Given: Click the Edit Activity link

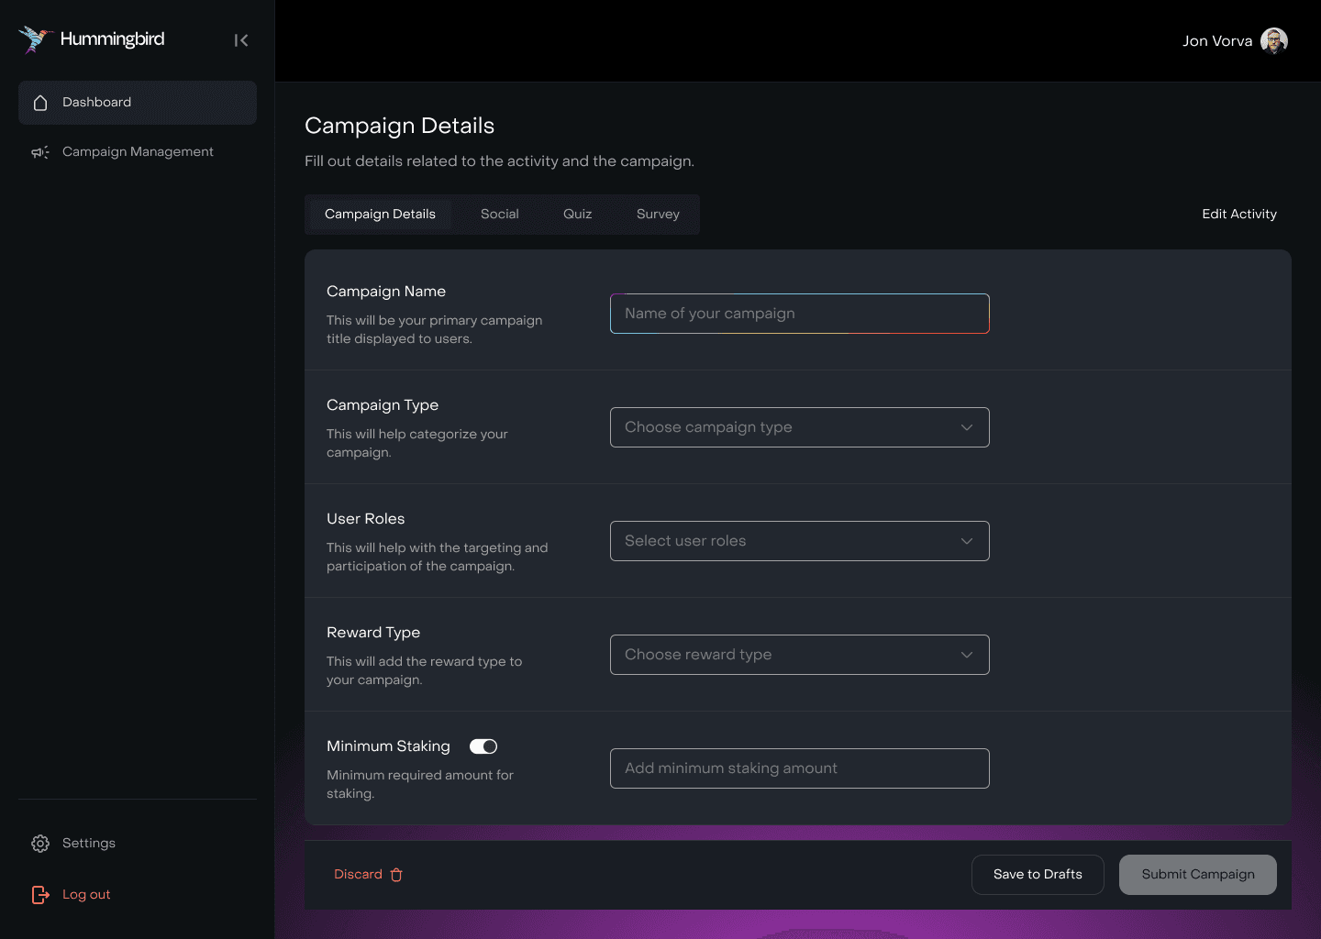Looking at the screenshot, I should (x=1239, y=215).
